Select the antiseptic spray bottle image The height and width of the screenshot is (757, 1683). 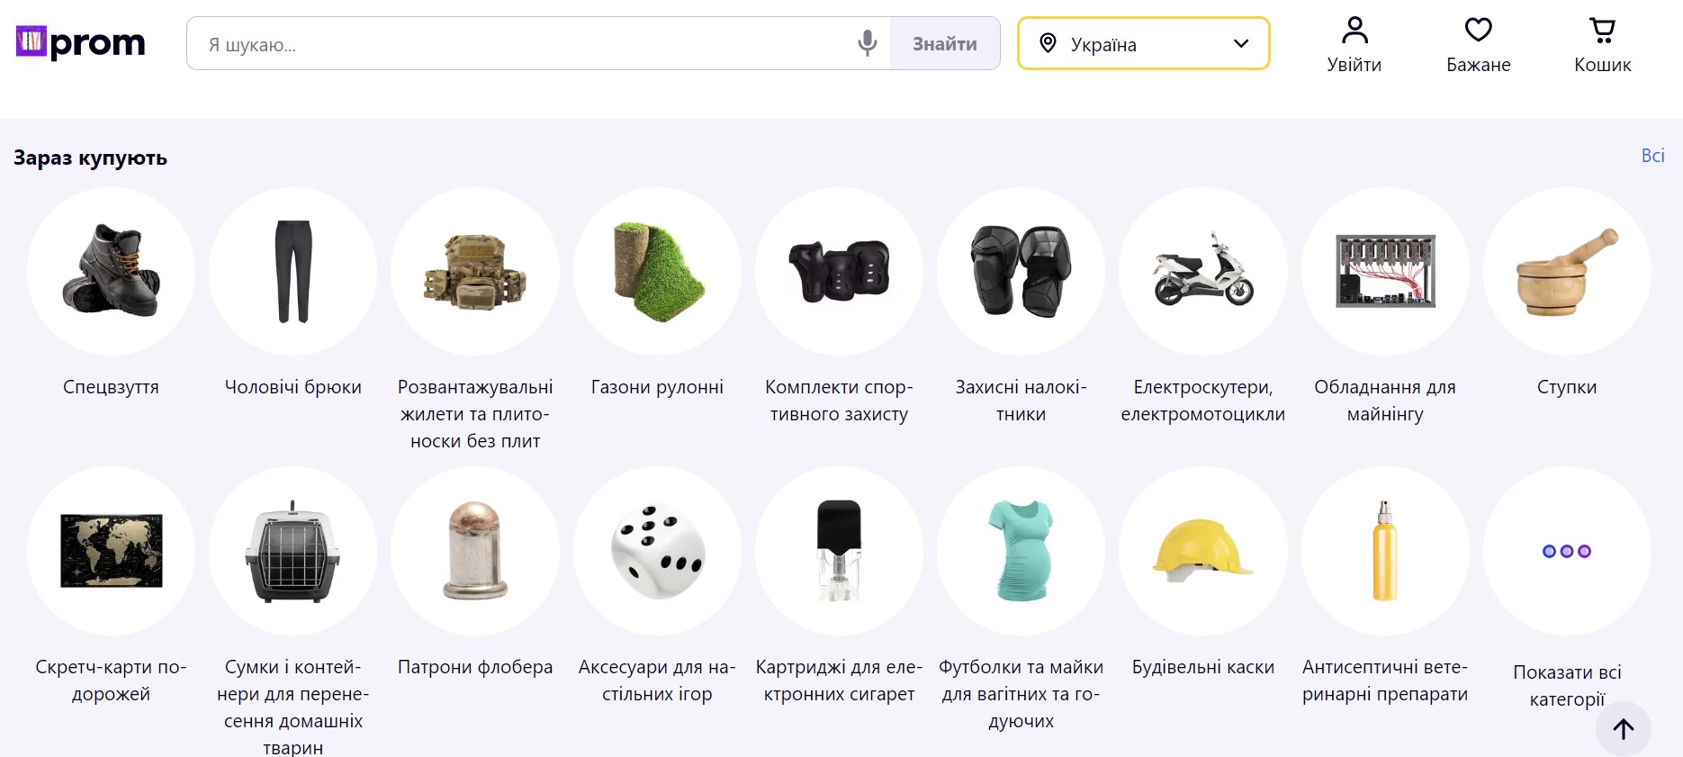[1385, 551]
